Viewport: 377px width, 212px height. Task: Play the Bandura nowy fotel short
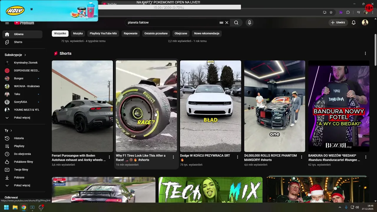tap(339, 106)
